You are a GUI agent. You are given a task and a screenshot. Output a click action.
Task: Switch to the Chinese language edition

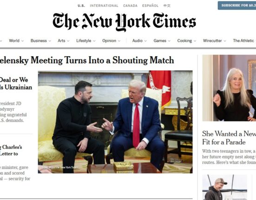pos(167,6)
